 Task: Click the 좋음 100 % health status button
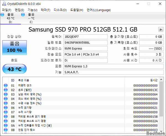(x=14, y=47)
